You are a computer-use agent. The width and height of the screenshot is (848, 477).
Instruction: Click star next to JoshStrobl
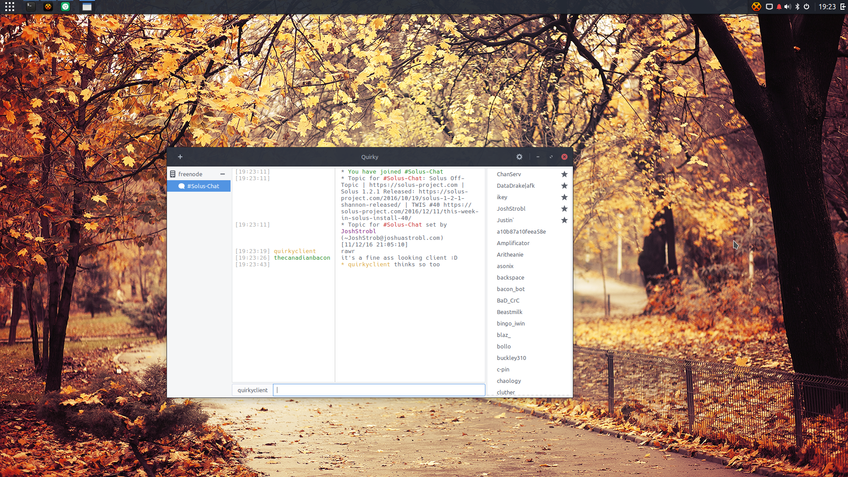click(x=564, y=208)
